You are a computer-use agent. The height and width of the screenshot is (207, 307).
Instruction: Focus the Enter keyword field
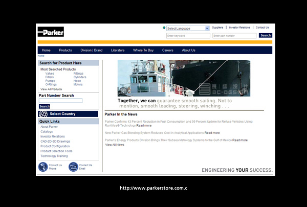click(188, 36)
